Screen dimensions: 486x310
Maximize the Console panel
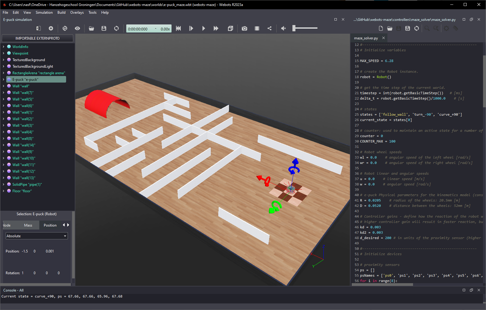[x=464, y=290]
